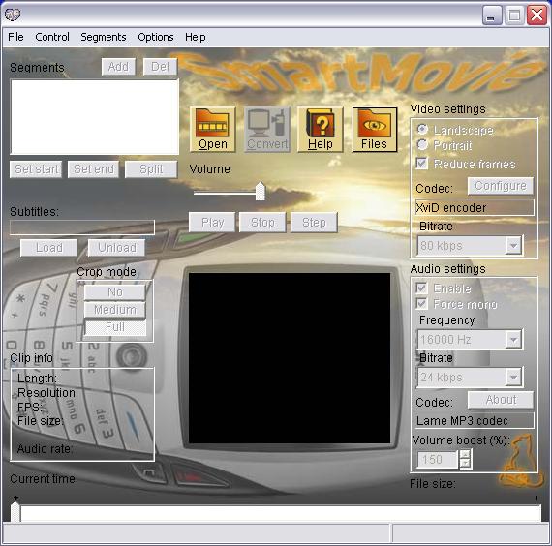
Task: Open the Control menu
Action: [x=52, y=37]
